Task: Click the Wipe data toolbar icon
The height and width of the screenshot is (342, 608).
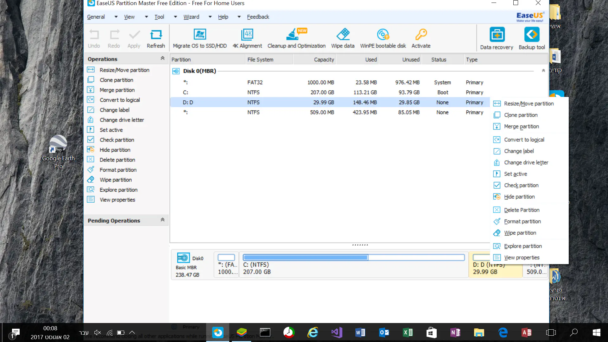Action: tap(343, 34)
